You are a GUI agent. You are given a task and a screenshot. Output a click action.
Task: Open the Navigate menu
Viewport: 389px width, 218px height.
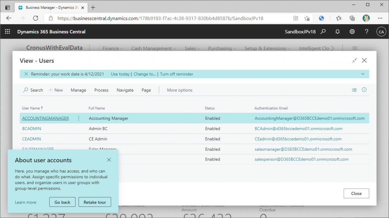125,90
